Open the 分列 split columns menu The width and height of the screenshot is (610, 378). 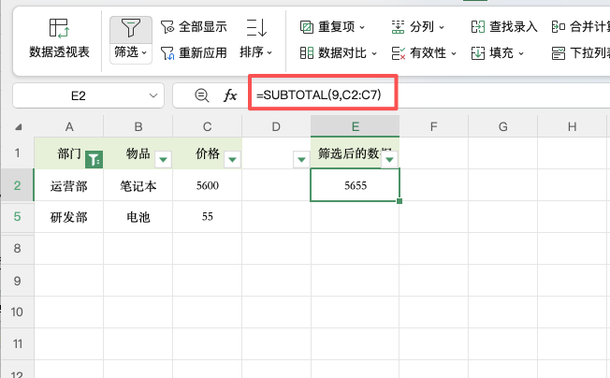click(x=418, y=27)
